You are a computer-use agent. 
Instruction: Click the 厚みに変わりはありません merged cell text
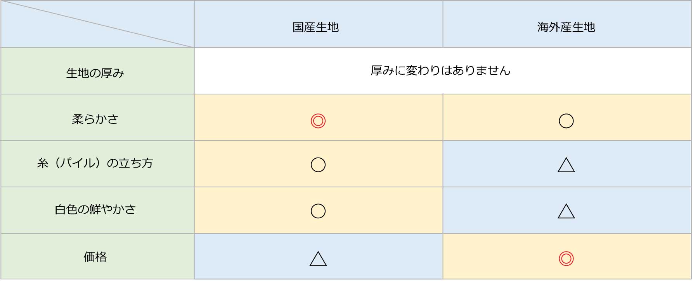(x=440, y=70)
